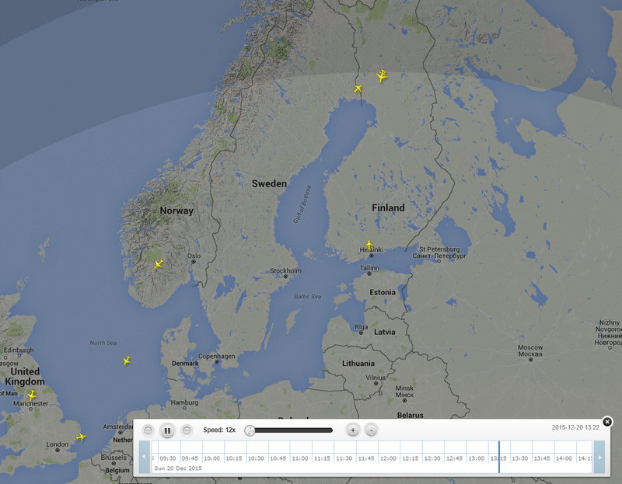Viewport: 622px width, 484px height.
Task: Click the aircraft icon near Manchester
Action: 31,395
